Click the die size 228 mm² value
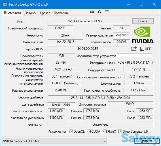Screen dimensions: 161x146 point(122,35)
